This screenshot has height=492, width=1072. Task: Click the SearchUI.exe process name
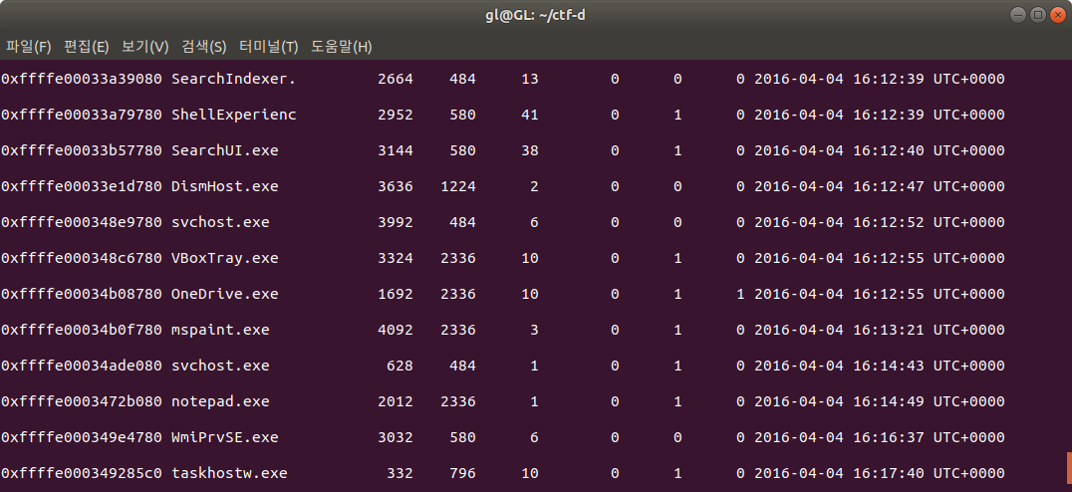point(225,150)
